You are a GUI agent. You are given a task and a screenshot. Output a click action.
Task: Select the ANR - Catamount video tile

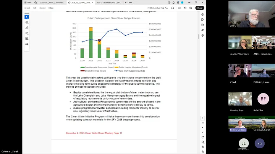263,42
